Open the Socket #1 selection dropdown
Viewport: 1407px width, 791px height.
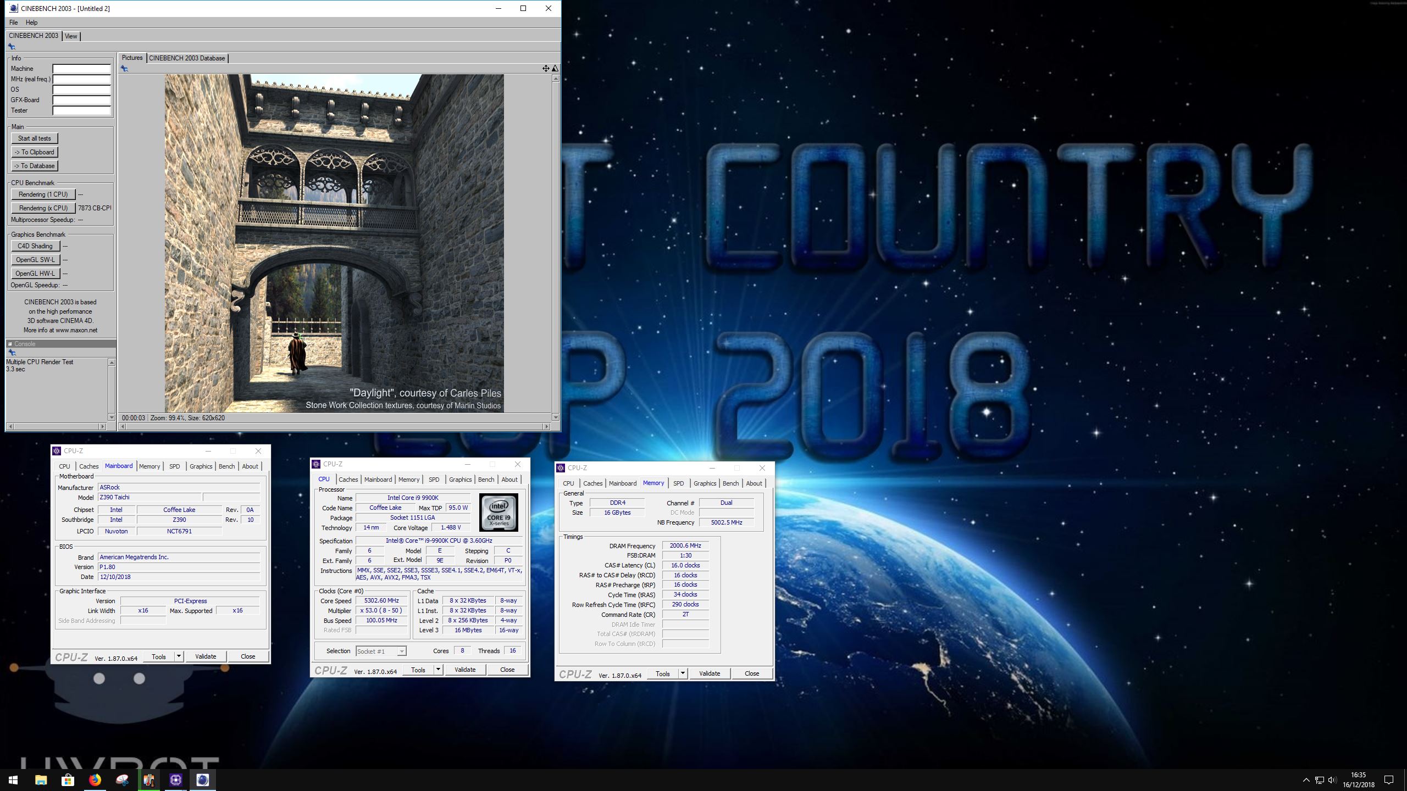[381, 651]
